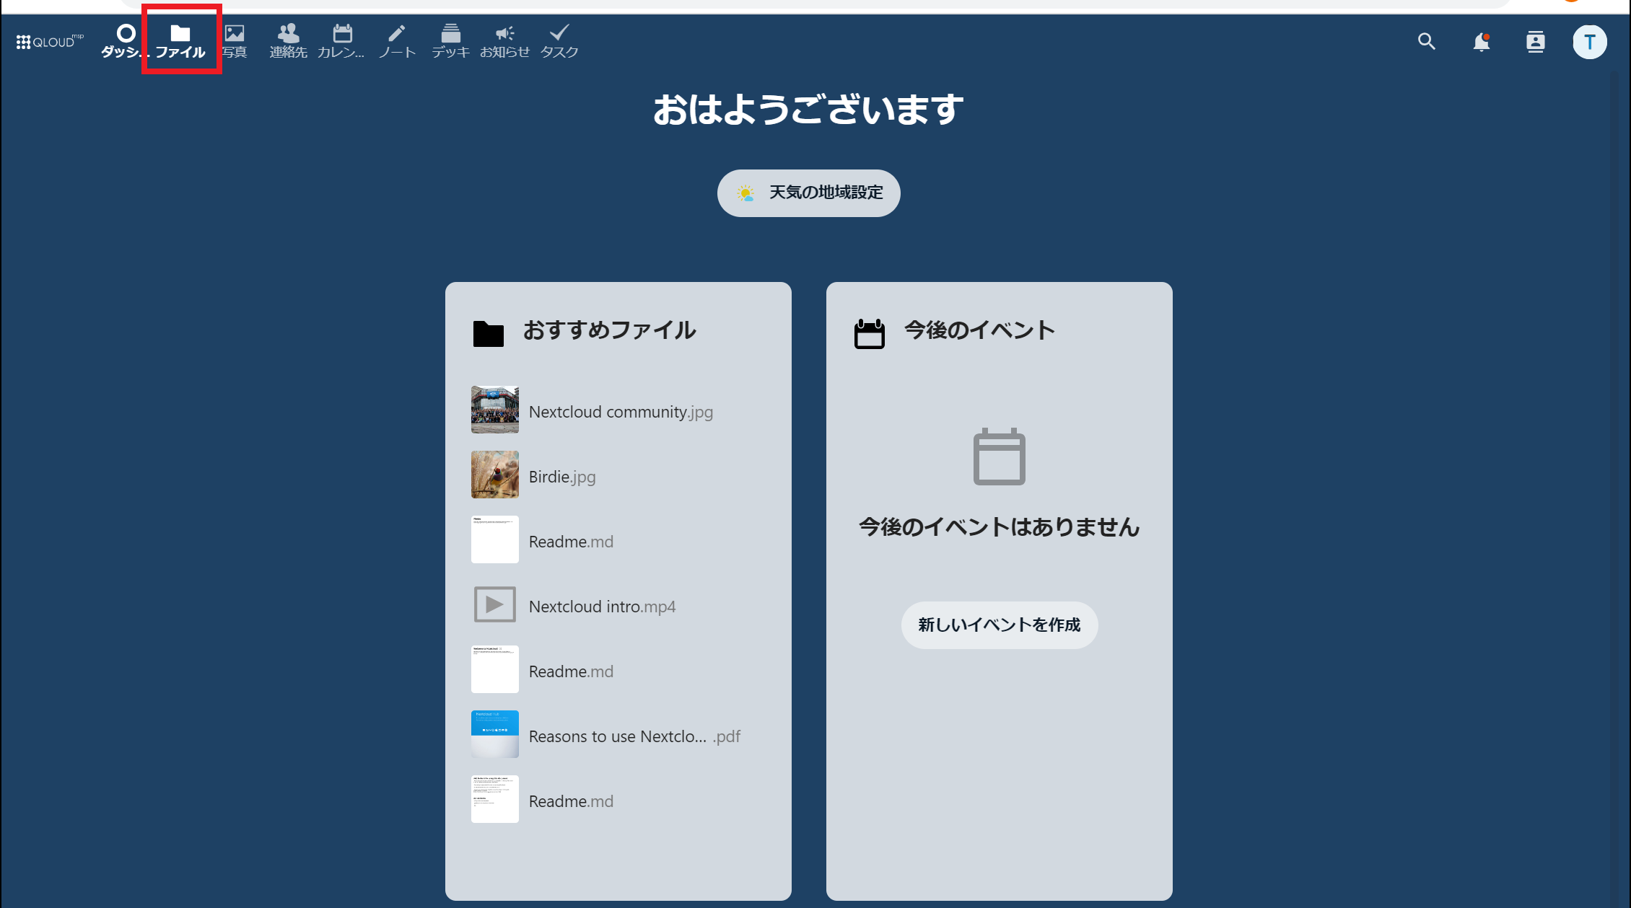The width and height of the screenshot is (1631, 908).
Task: Click the Birdie.jpg thumbnail
Action: (494, 475)
